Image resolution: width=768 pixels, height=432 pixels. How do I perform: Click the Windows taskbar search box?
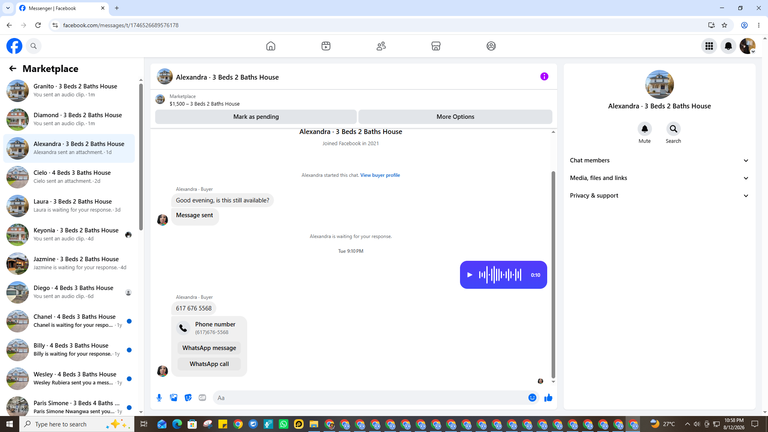pyautogui.click(x=77, y=424)
